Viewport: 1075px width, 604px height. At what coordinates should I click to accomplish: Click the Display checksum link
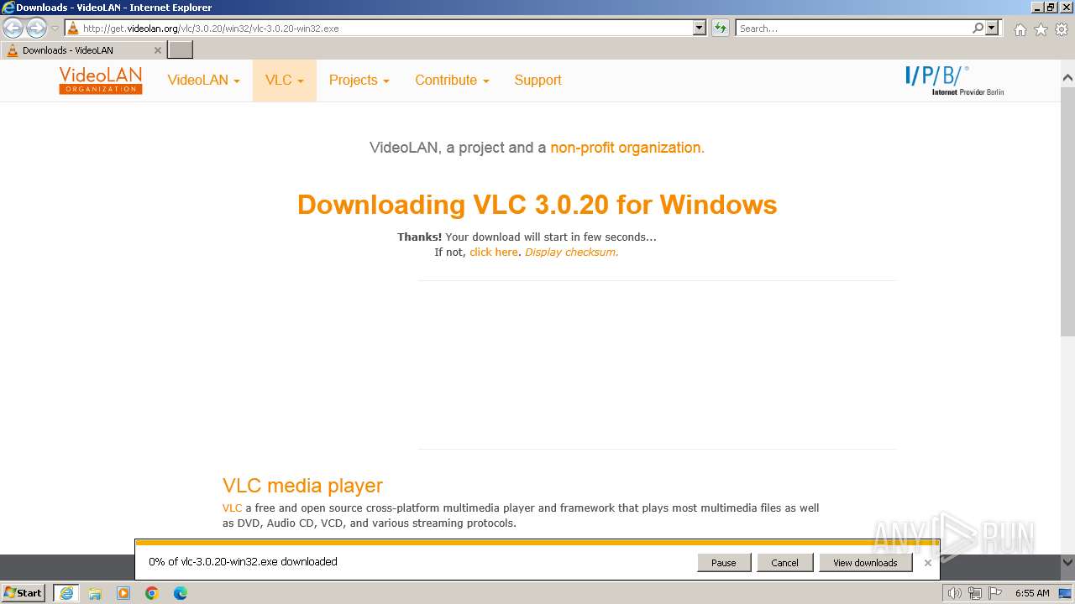[x=572, y=252]
